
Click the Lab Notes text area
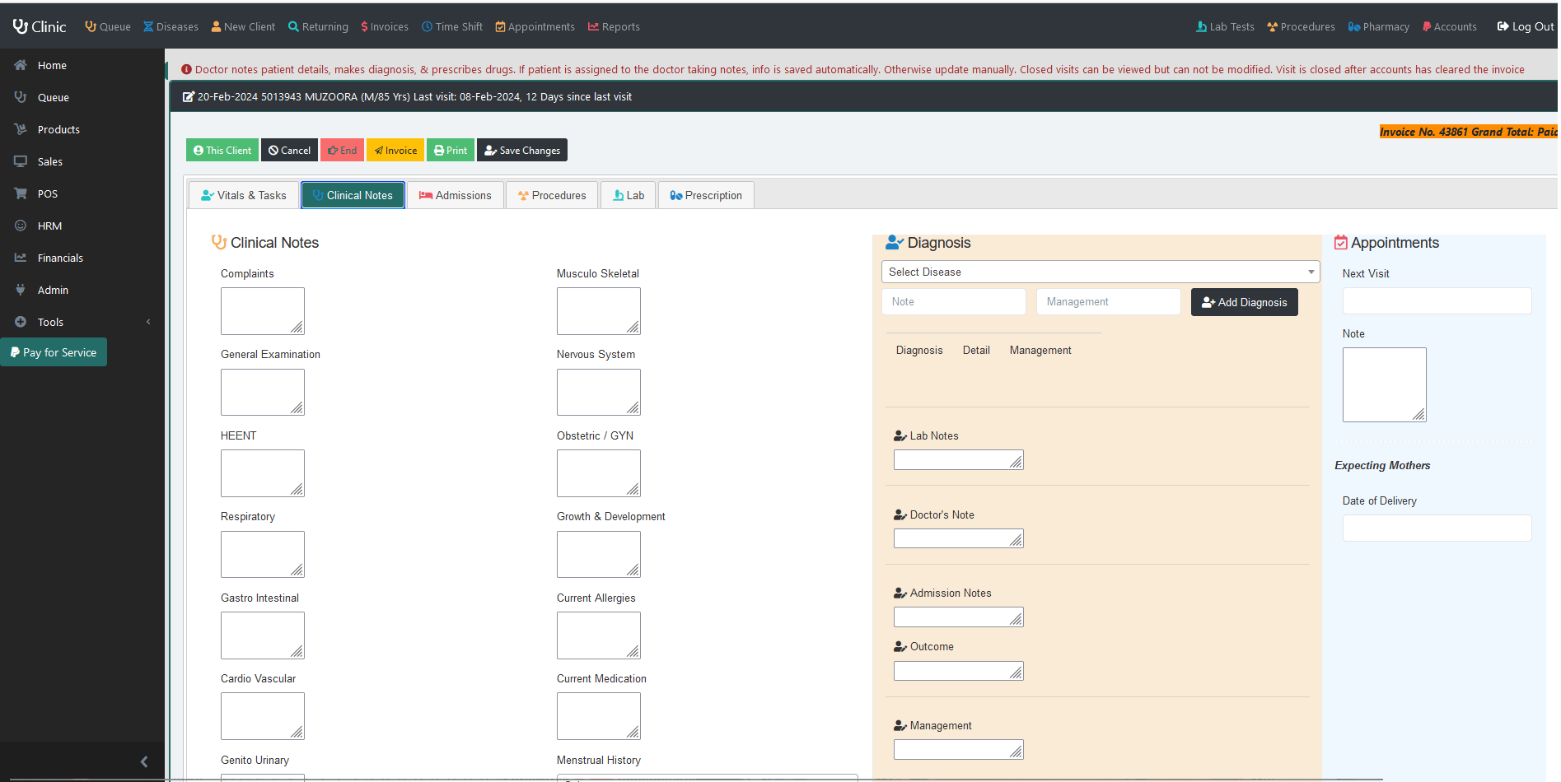pyautogui.click(x=959, y=460)
